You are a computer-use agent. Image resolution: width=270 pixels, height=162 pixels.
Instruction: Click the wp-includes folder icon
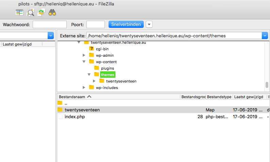(92, 87)
